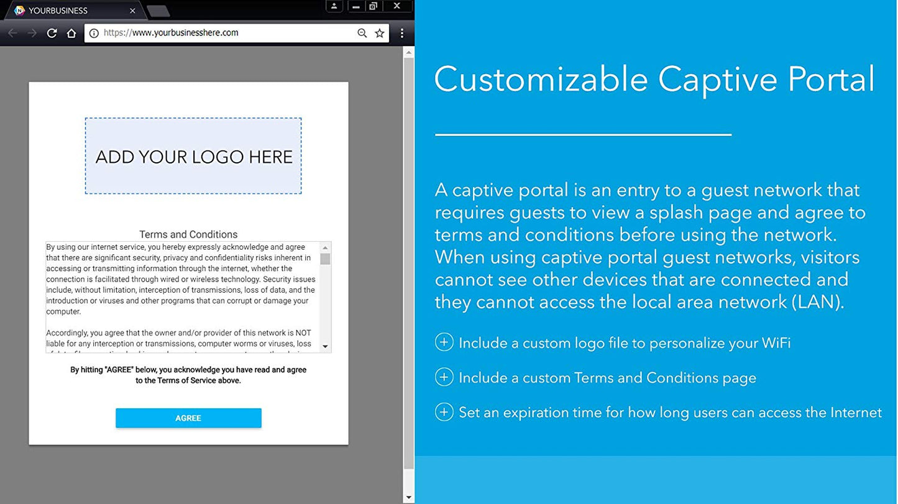Click the browser back arrow

(x=12, y=33)
